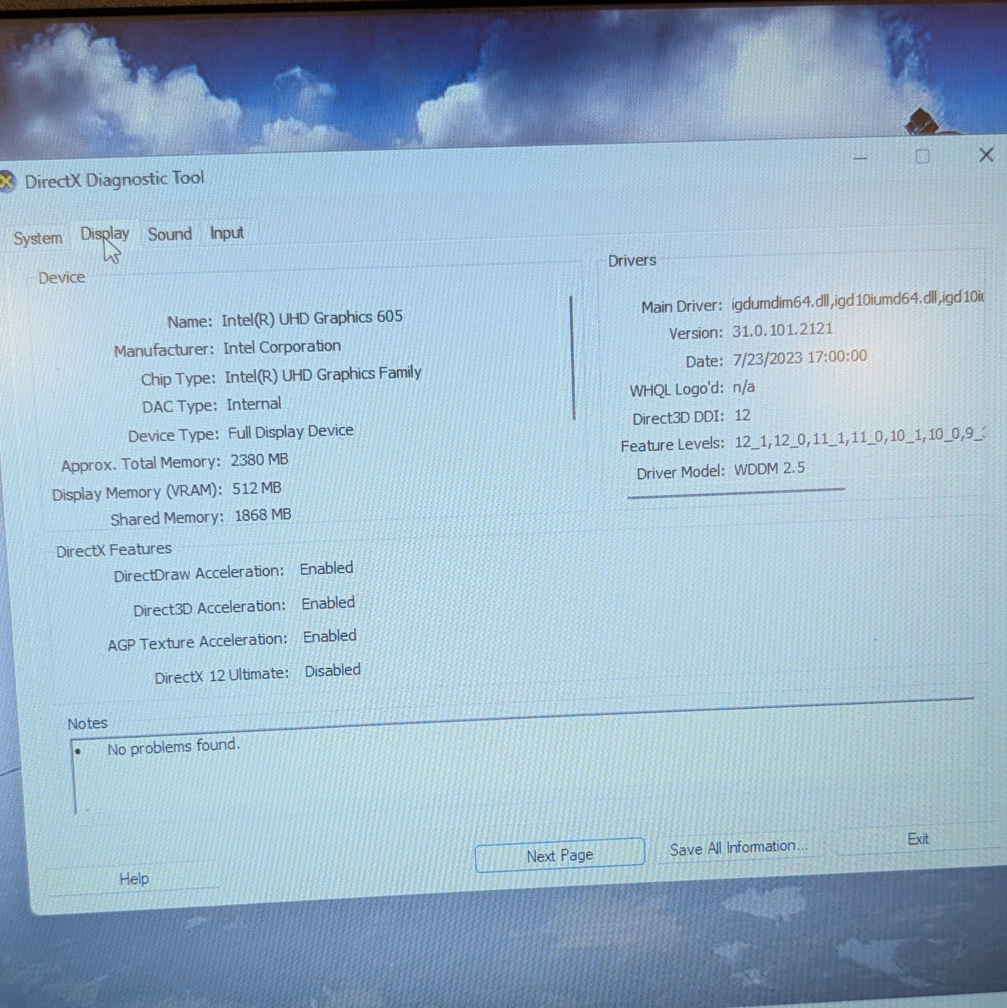Image resolution: width=1007 pixels, height=1008 pixels.
Task: Click driver version 31.0.101.2121
Action: pos(783,330)
